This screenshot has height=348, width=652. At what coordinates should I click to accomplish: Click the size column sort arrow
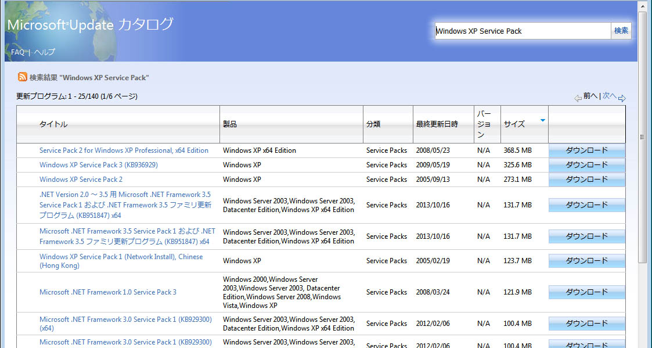(x=543, y=120)
